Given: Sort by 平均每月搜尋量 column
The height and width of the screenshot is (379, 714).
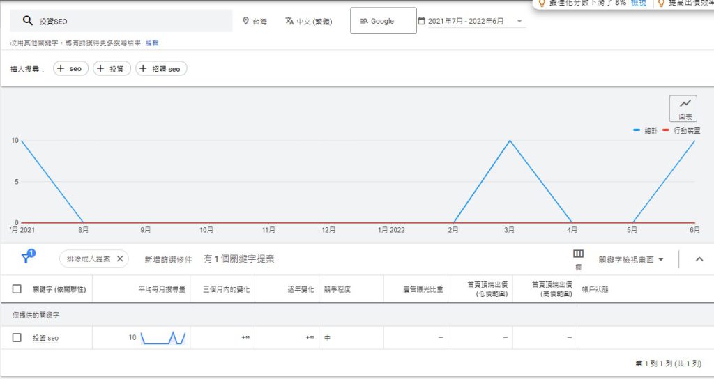Looking at the screenshot, I should 162,289.
